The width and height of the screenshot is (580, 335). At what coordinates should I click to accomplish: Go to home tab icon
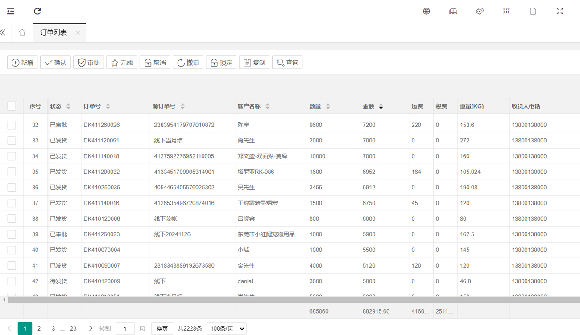pos(22,33)
